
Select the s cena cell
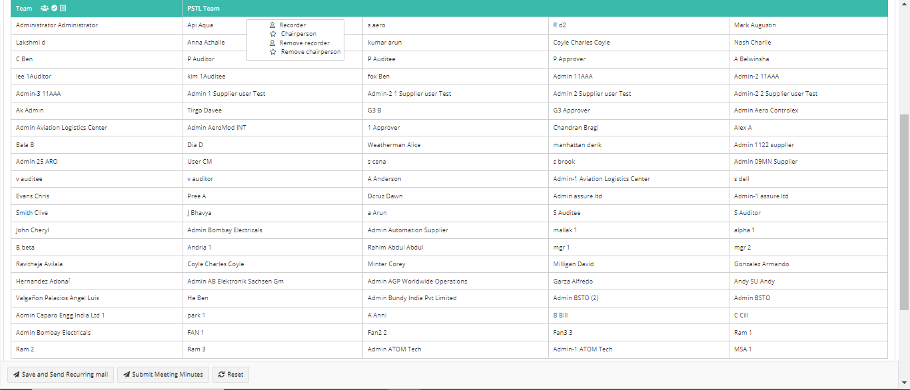(456, 162)
